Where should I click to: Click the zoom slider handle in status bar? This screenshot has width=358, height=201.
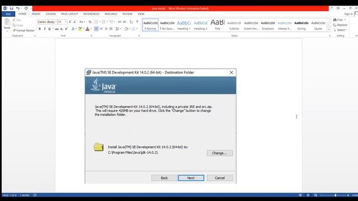click(336, 195)
